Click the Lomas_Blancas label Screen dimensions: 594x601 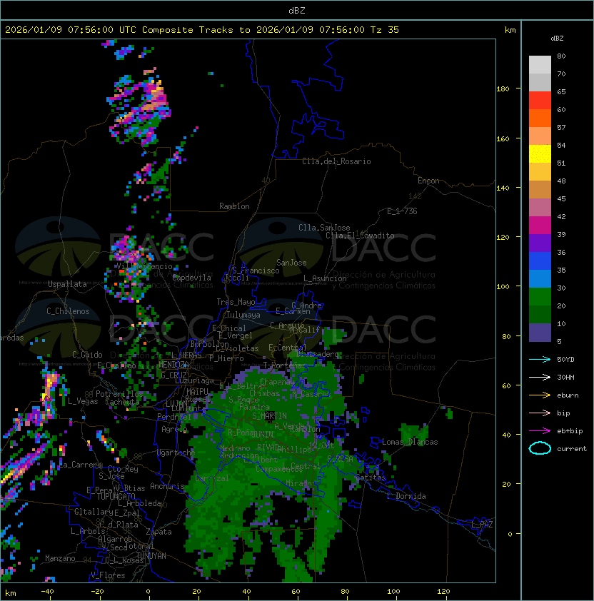click(410, 442)
